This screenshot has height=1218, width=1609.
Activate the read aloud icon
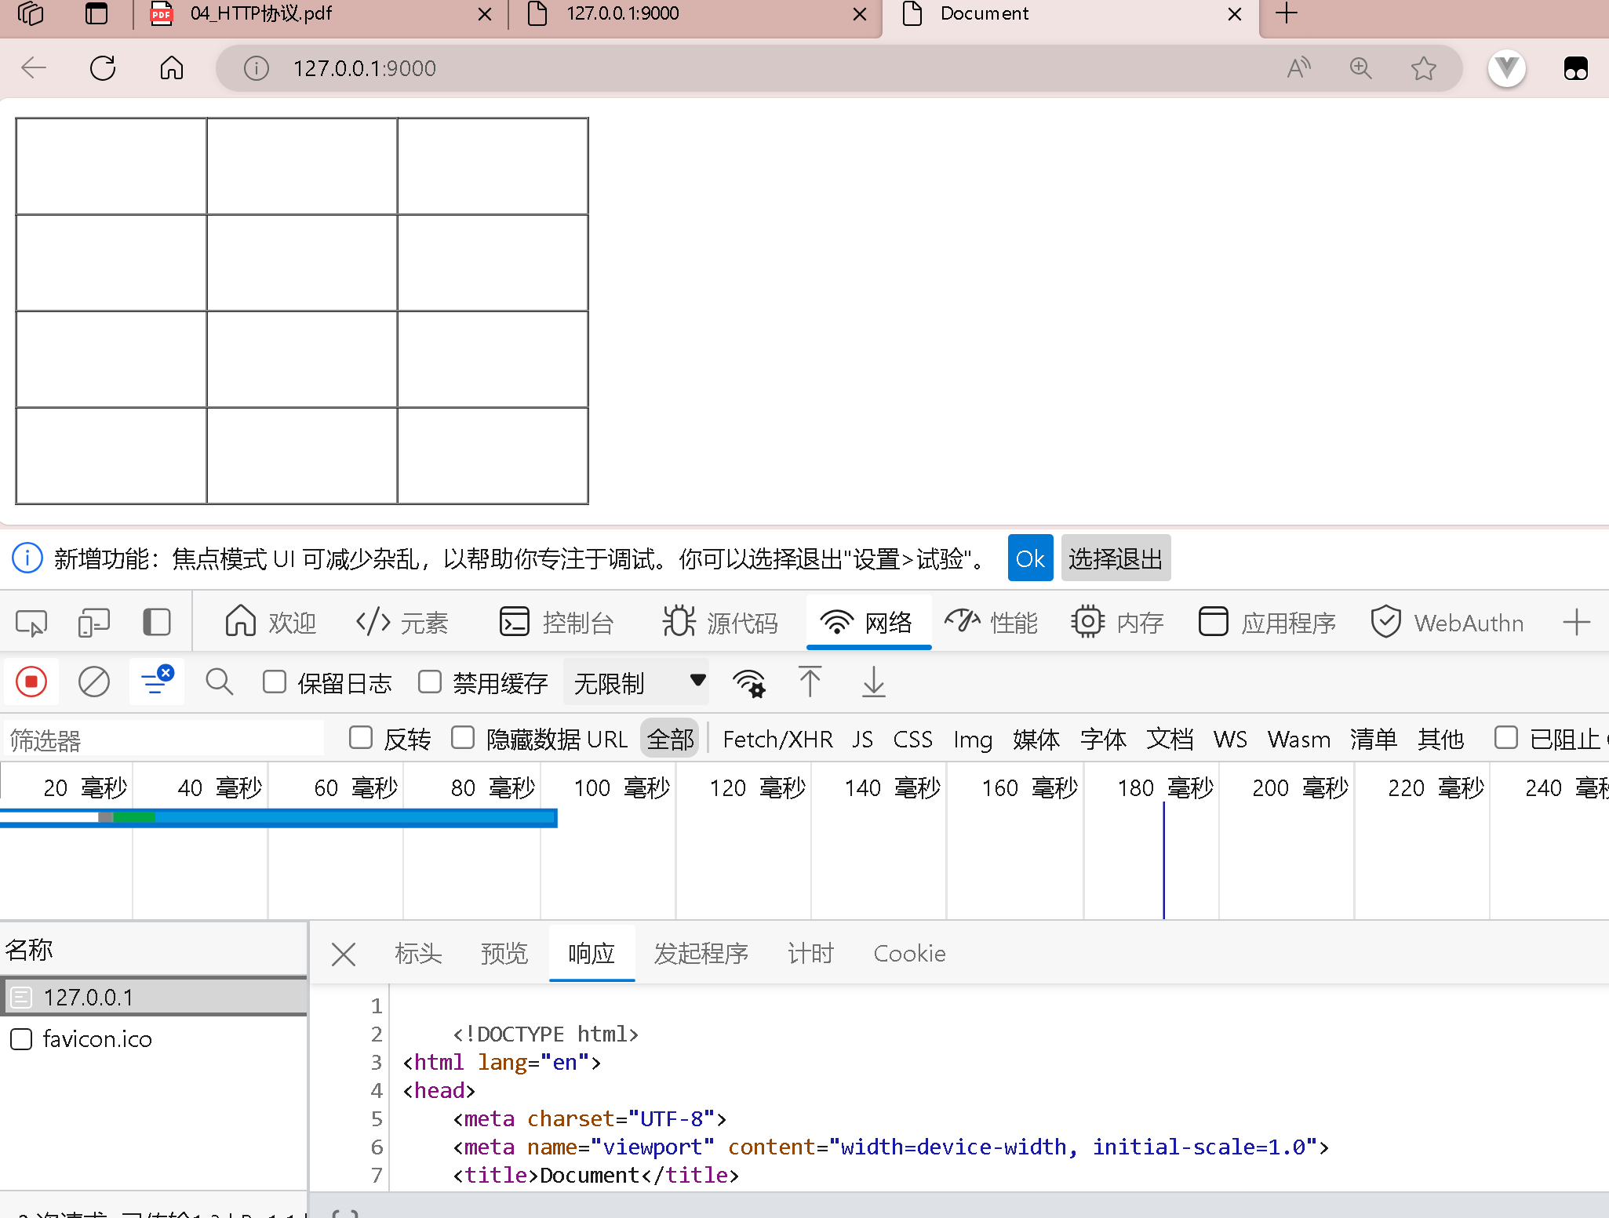point(1298,68)
